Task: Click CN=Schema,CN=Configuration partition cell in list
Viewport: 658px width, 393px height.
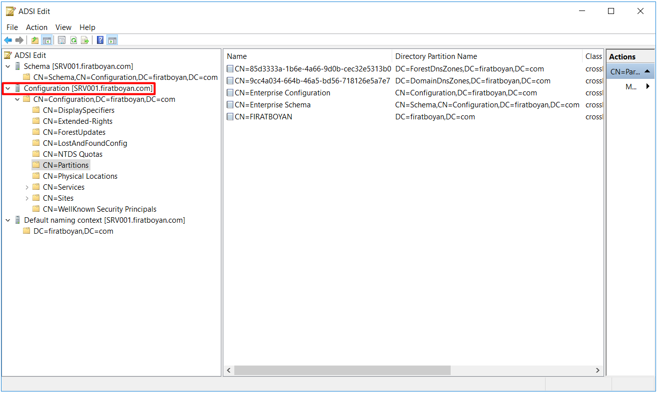Action: [487, 105]
